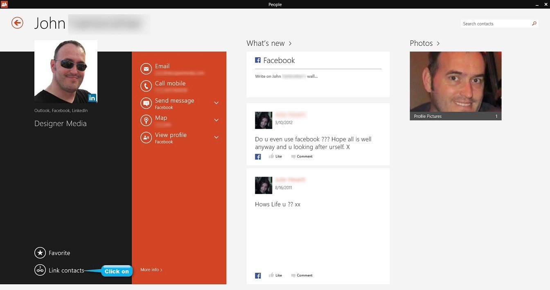Click the "Facebook" heading text
This screenshot has width=550, height=290.
click(x=279, y=60)
